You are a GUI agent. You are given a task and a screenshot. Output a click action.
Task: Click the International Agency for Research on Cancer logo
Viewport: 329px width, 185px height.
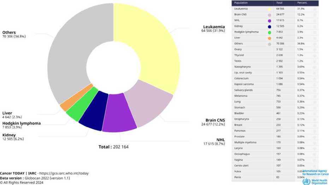coord(315,172)
